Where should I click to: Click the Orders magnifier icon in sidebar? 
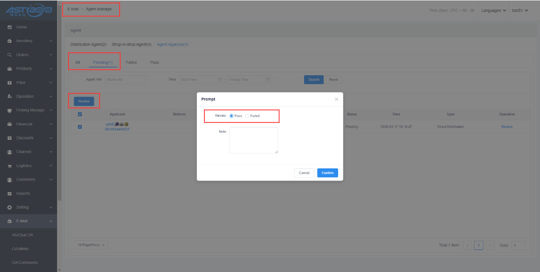tap(9, 55)
